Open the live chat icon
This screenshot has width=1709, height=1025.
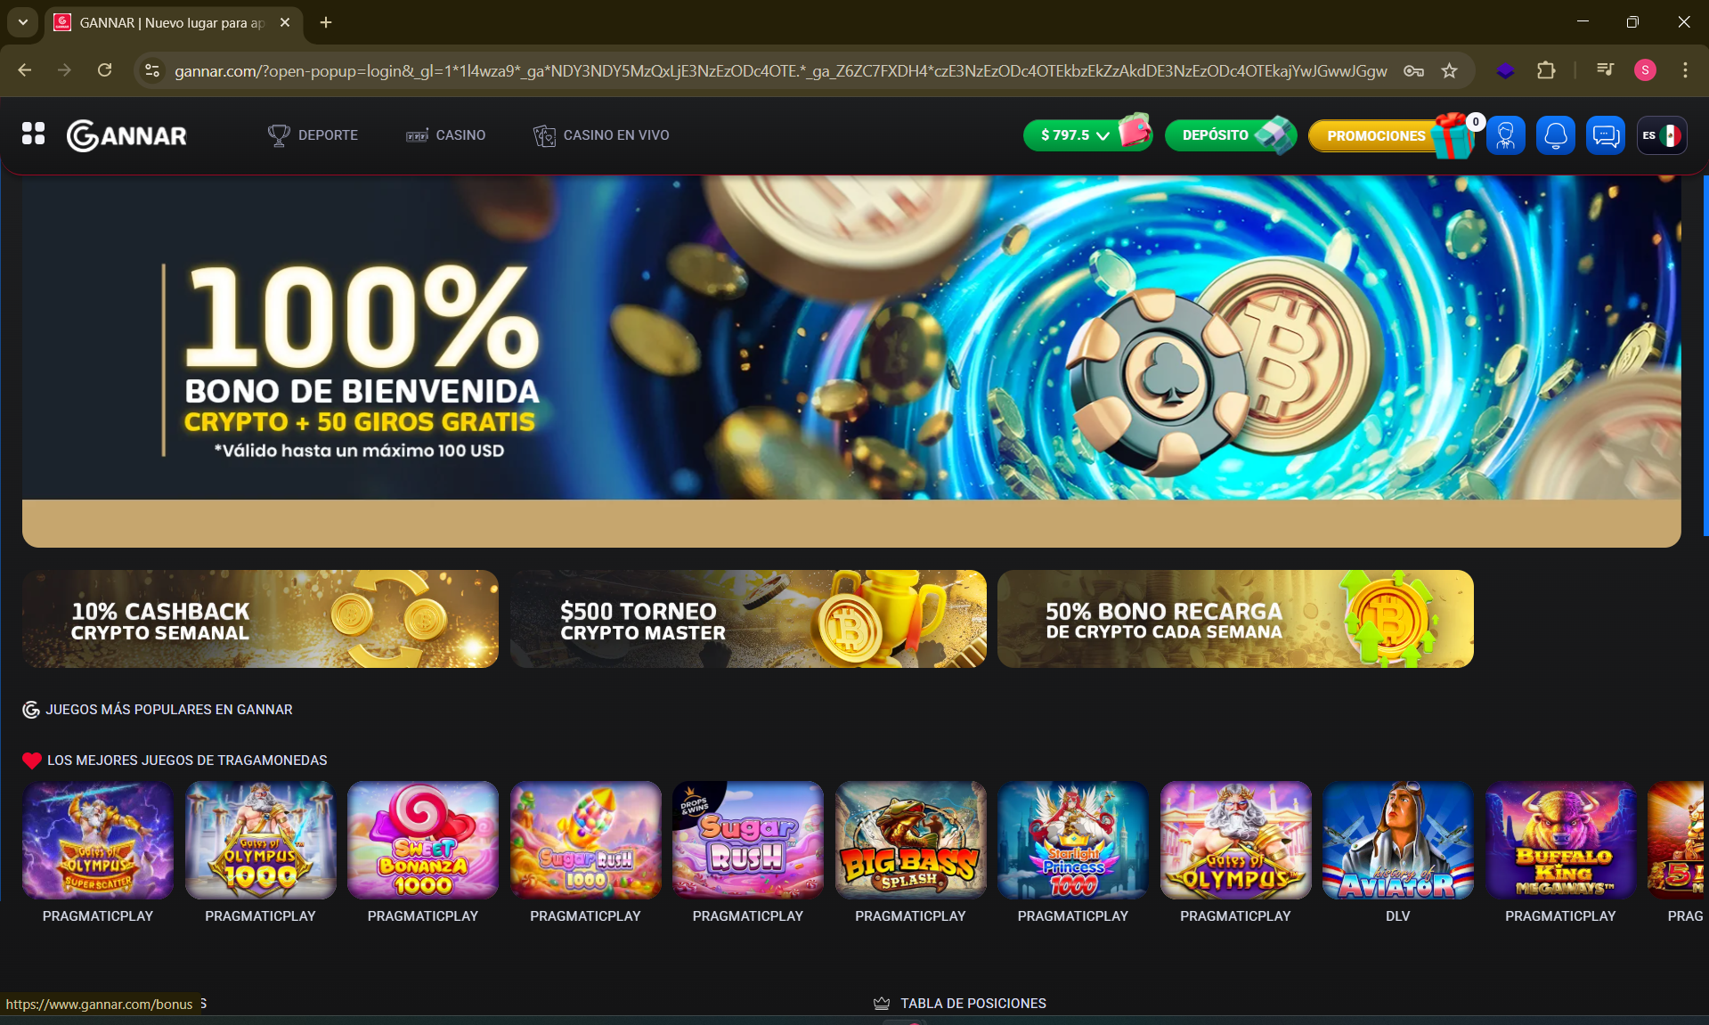tap(1605, 135)
